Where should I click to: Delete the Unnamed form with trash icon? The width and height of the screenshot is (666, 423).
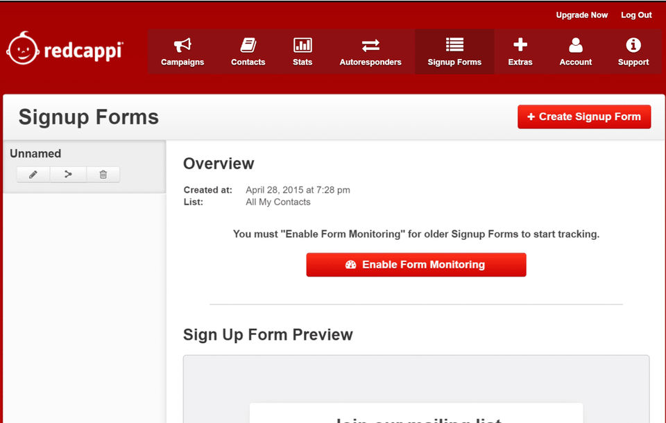[103, 175]
